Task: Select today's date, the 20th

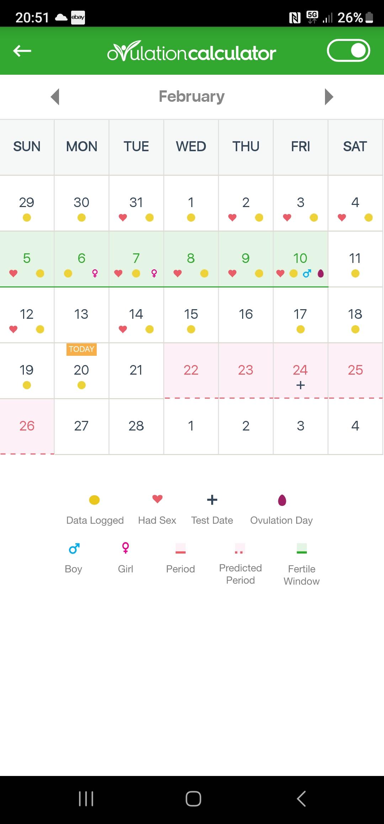Action: [81, 370]
